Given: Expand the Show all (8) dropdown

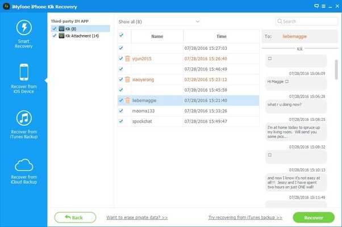Looking at the screenshot, I should tap(159, 22).
